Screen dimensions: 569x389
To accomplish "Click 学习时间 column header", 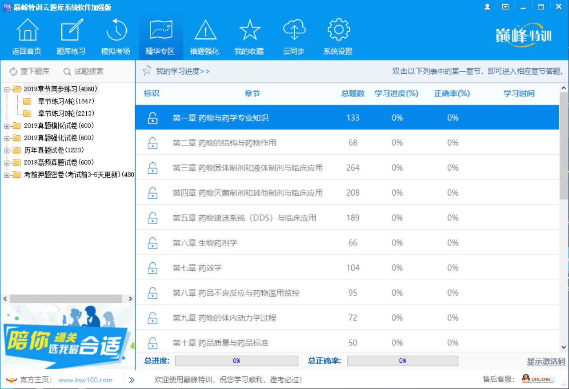I will coord(519,93).
